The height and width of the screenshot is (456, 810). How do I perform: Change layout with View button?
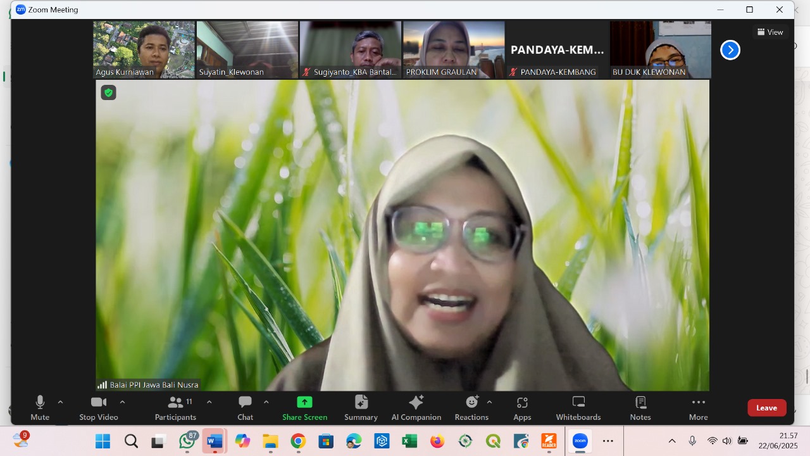tap(770, 32)
